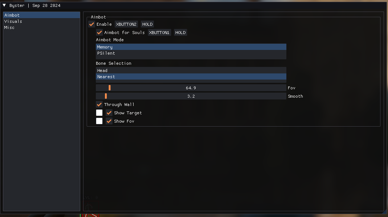The width and height of the screenshot is (388, 217).
Task: Select Memory in the Aimbot Mode list
Action: tap(191, 47)
